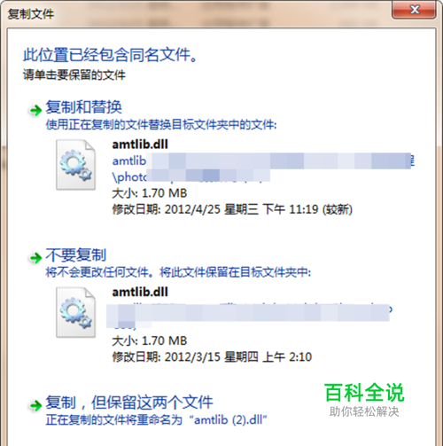The height and width of the screenshot is (446, 443).
Task: Click the 百科全说 watermark logo
Action: click(364, 399)
